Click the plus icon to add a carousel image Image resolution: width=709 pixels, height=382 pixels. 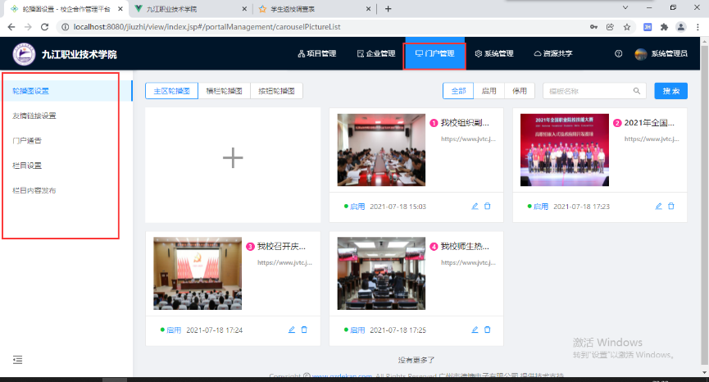tap(233, 158)
